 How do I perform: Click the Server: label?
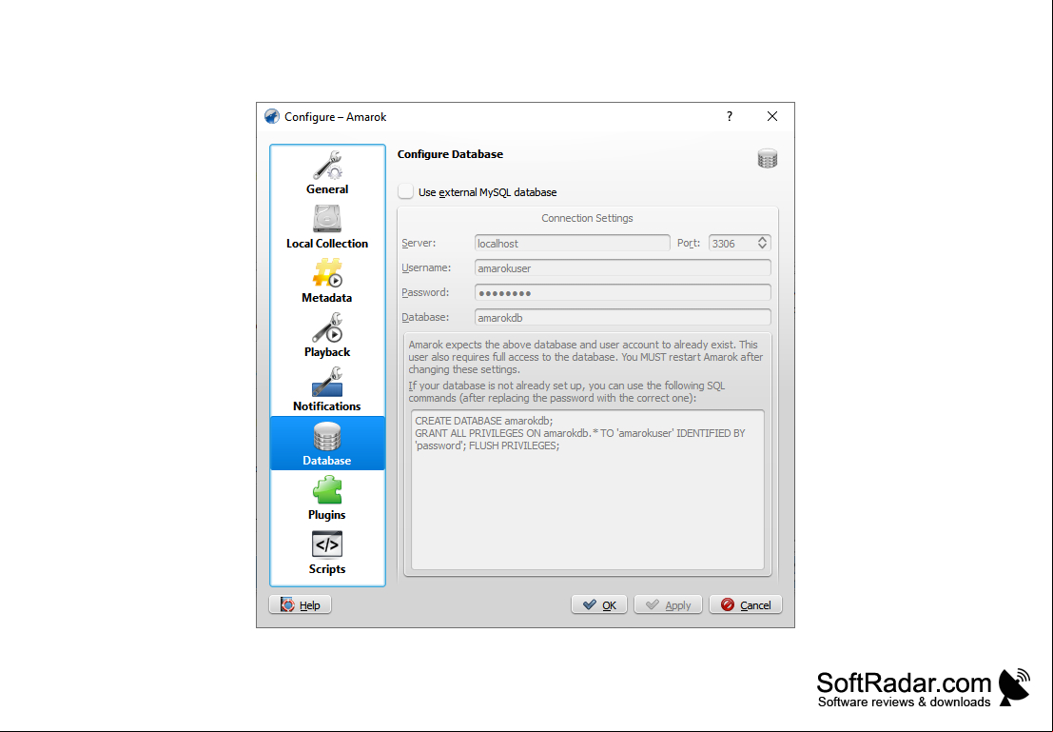(x=419, y=243)
